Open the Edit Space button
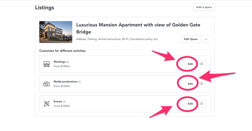 (191, 39)
